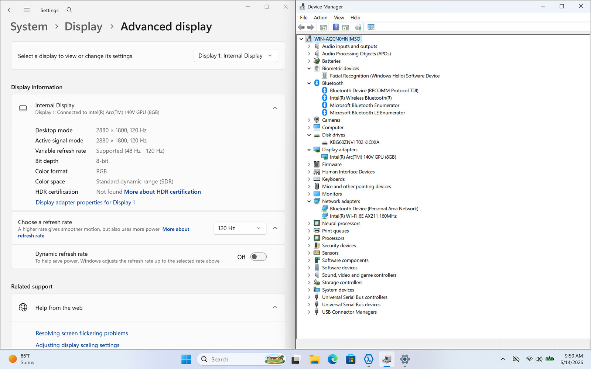Launch Microsoft Edge from the taskbar
Screen dimensions: 591x369
pyautogui.click(x=332, y=359)
